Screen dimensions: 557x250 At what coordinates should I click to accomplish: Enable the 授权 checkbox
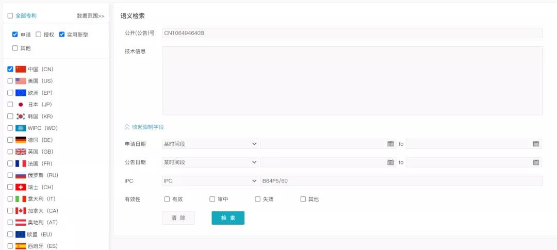(x=38, y=35)
